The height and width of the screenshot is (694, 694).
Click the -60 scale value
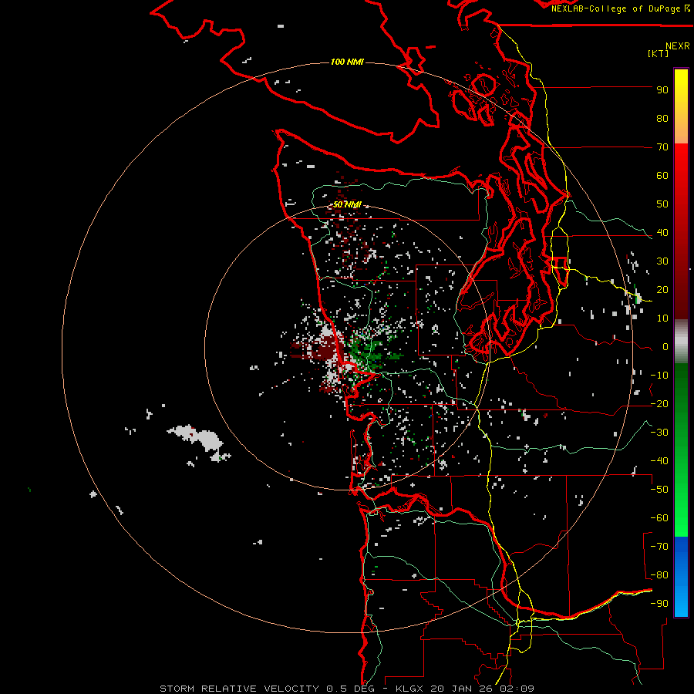(659, 518)
